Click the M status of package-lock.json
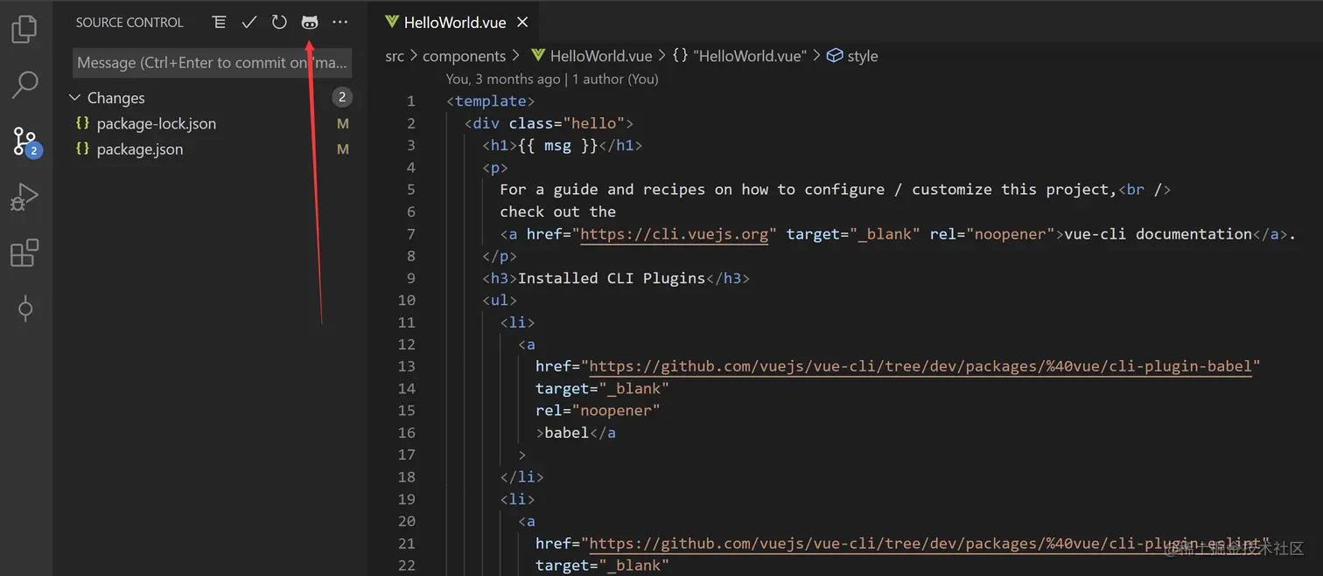The image size is (1323, 576). [343, 124]
